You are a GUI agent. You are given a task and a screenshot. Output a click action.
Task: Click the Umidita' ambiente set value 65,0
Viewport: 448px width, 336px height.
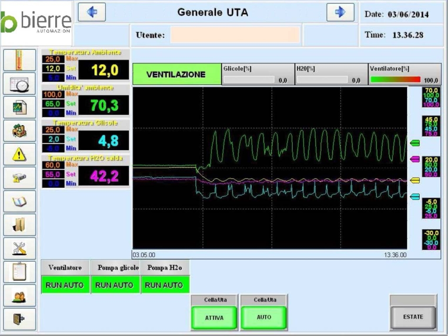pyautogui.click(x=53, y=104)
